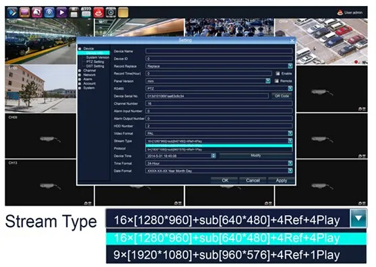The image size is (376, 267).
Task: Open the Time Format dropdown
Action: coord(290,163)
